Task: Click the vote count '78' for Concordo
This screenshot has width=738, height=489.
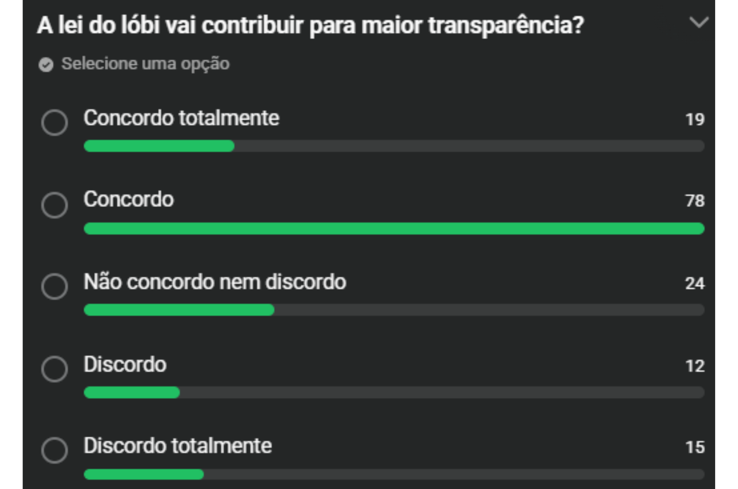Action: 696,201
